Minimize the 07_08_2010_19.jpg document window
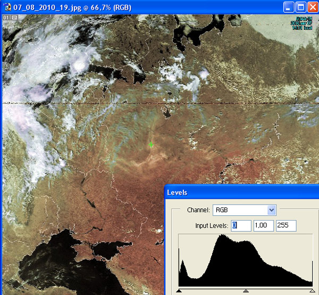Viewport: 319px width, 295px height. click(288, 7)
